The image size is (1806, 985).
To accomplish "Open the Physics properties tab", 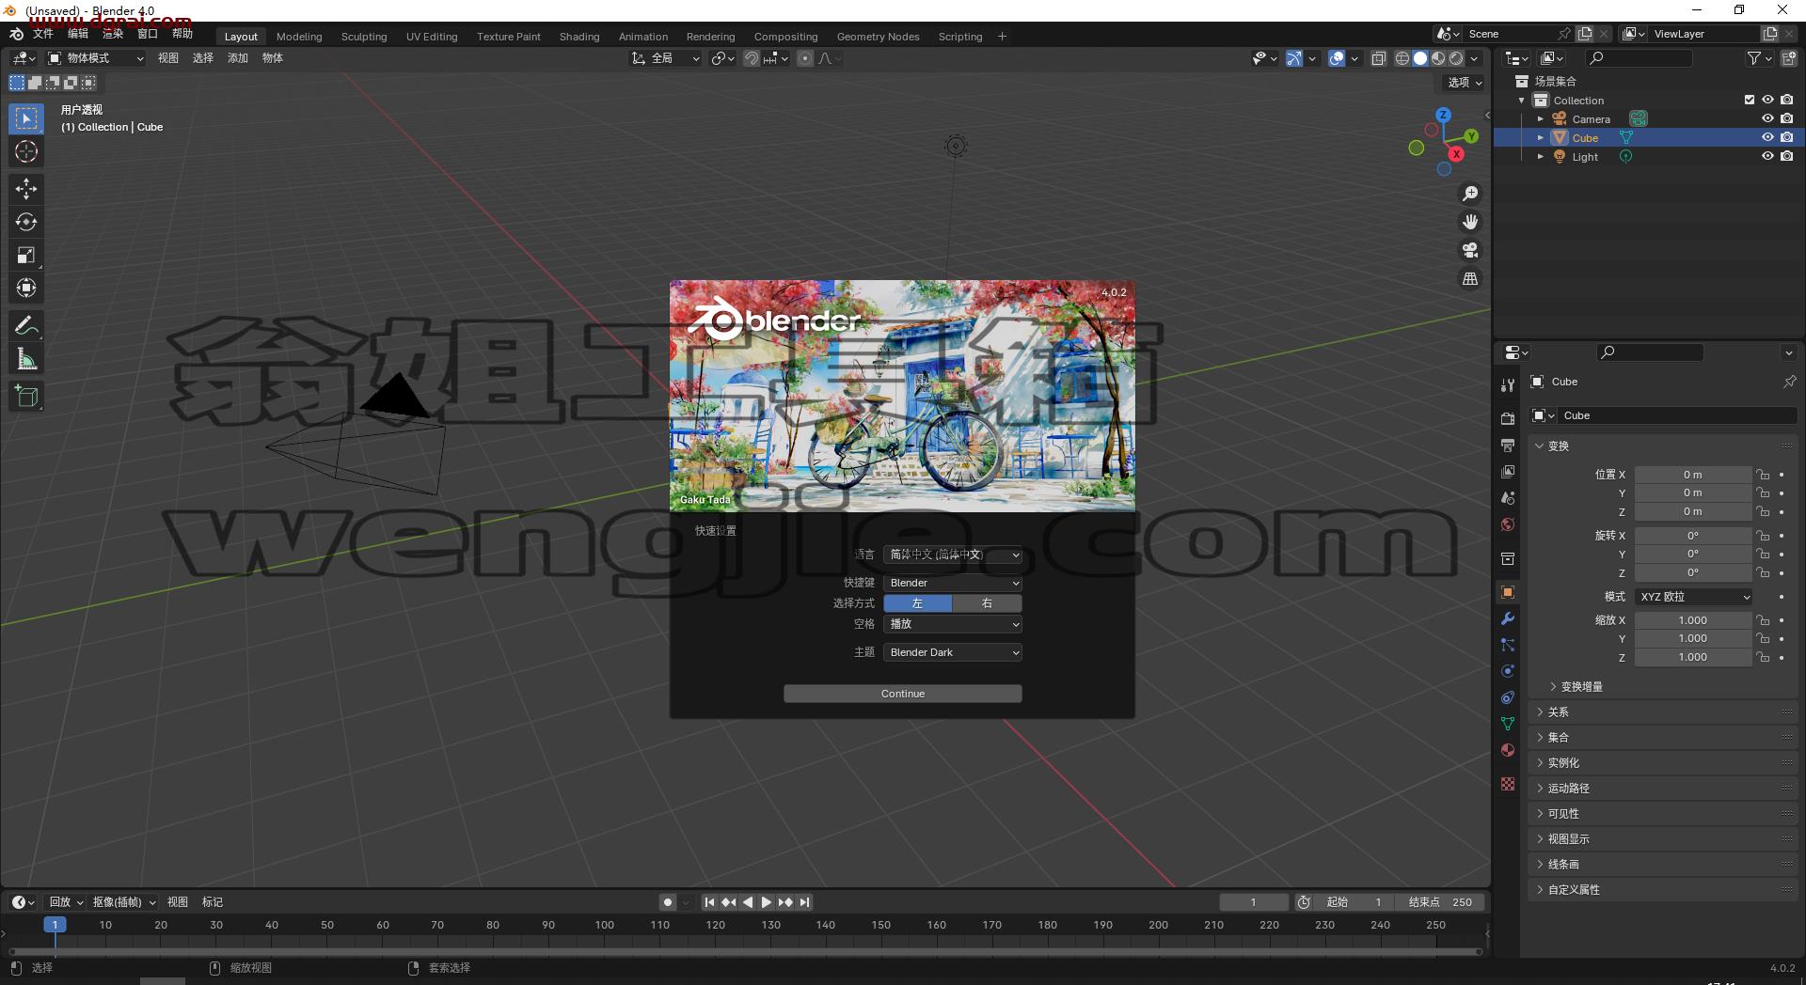I will coord(1508,671).
